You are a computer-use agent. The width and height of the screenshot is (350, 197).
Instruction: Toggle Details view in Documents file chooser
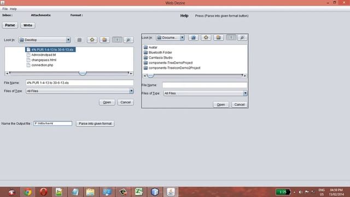coord(242,38)
